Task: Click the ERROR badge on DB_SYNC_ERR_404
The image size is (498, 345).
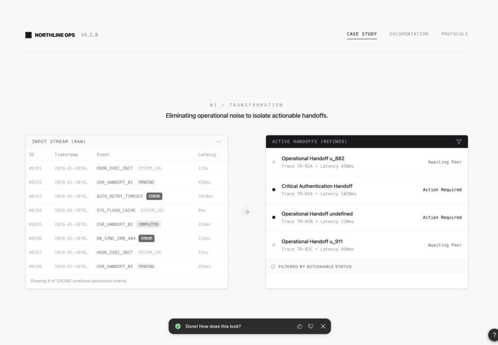Action: (x=146, y=239)
